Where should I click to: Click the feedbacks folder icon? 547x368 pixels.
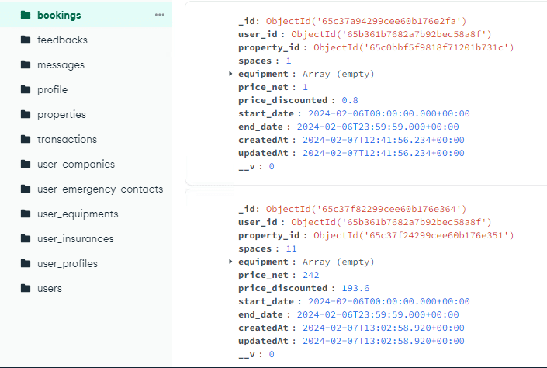(26, 40)
